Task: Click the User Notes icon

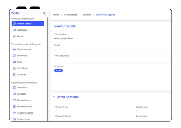Action: [x=14, y=68]
